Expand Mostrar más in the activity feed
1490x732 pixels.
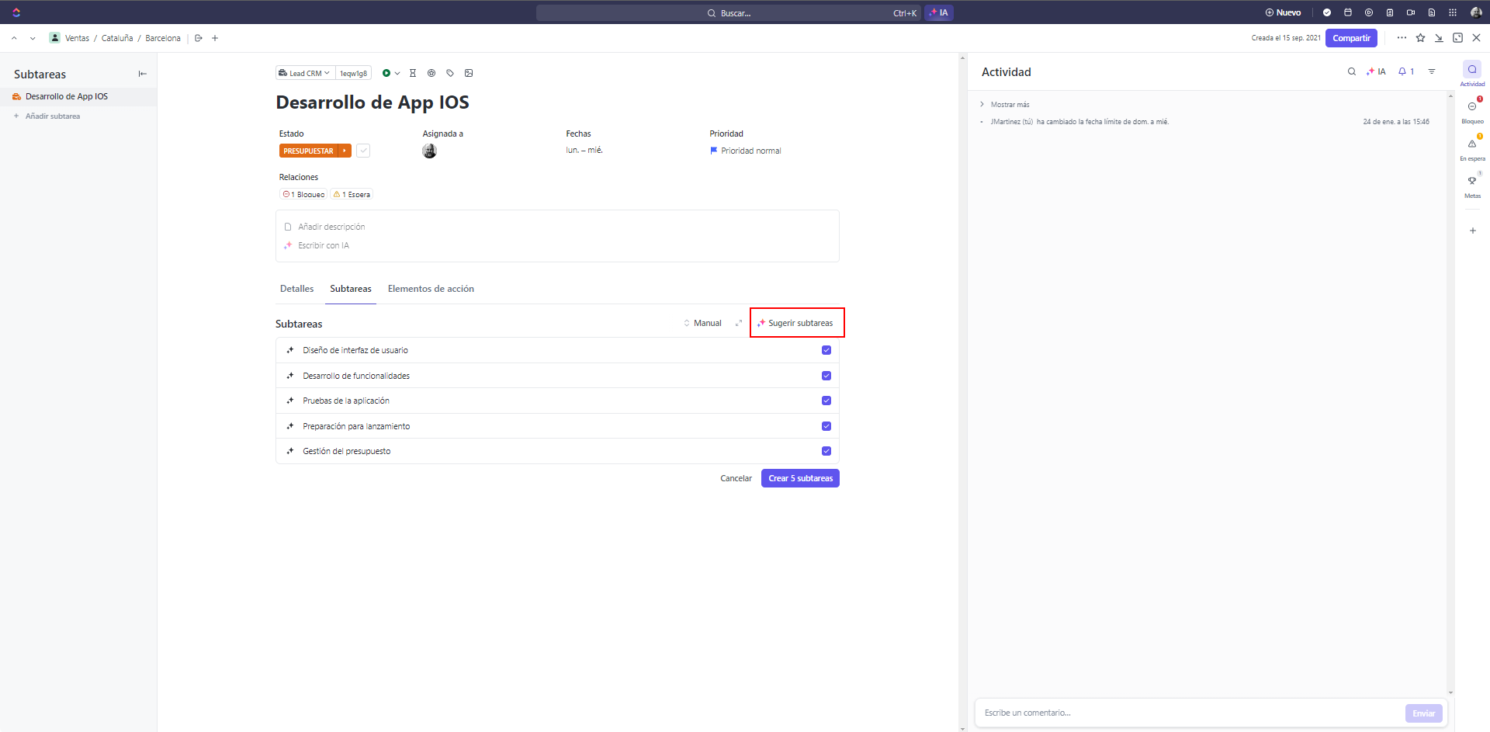(x=1009, y=105)
